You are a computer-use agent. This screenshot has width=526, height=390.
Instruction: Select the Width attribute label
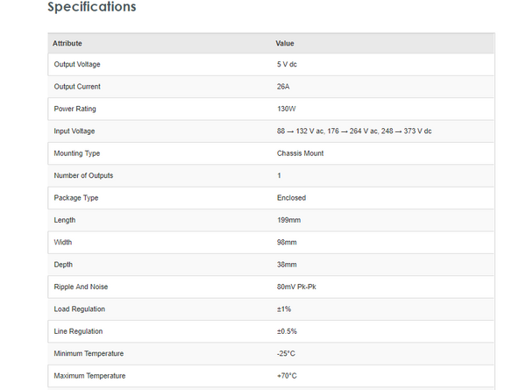pyautogui.click(x=63, y=242)
